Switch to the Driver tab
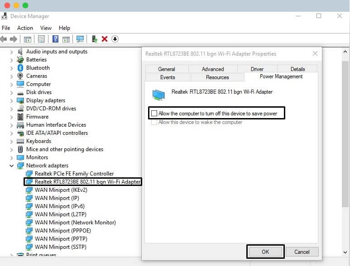The image size is (350, 266). (x=257, y=69)
